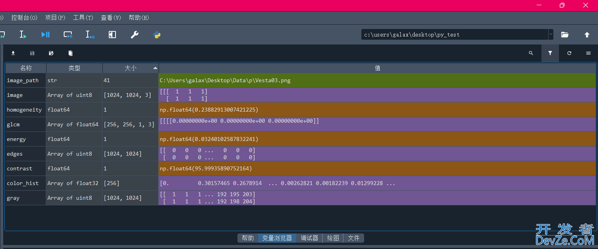
Task: Go to the parent directory with the up arrow
Action: 587,35
